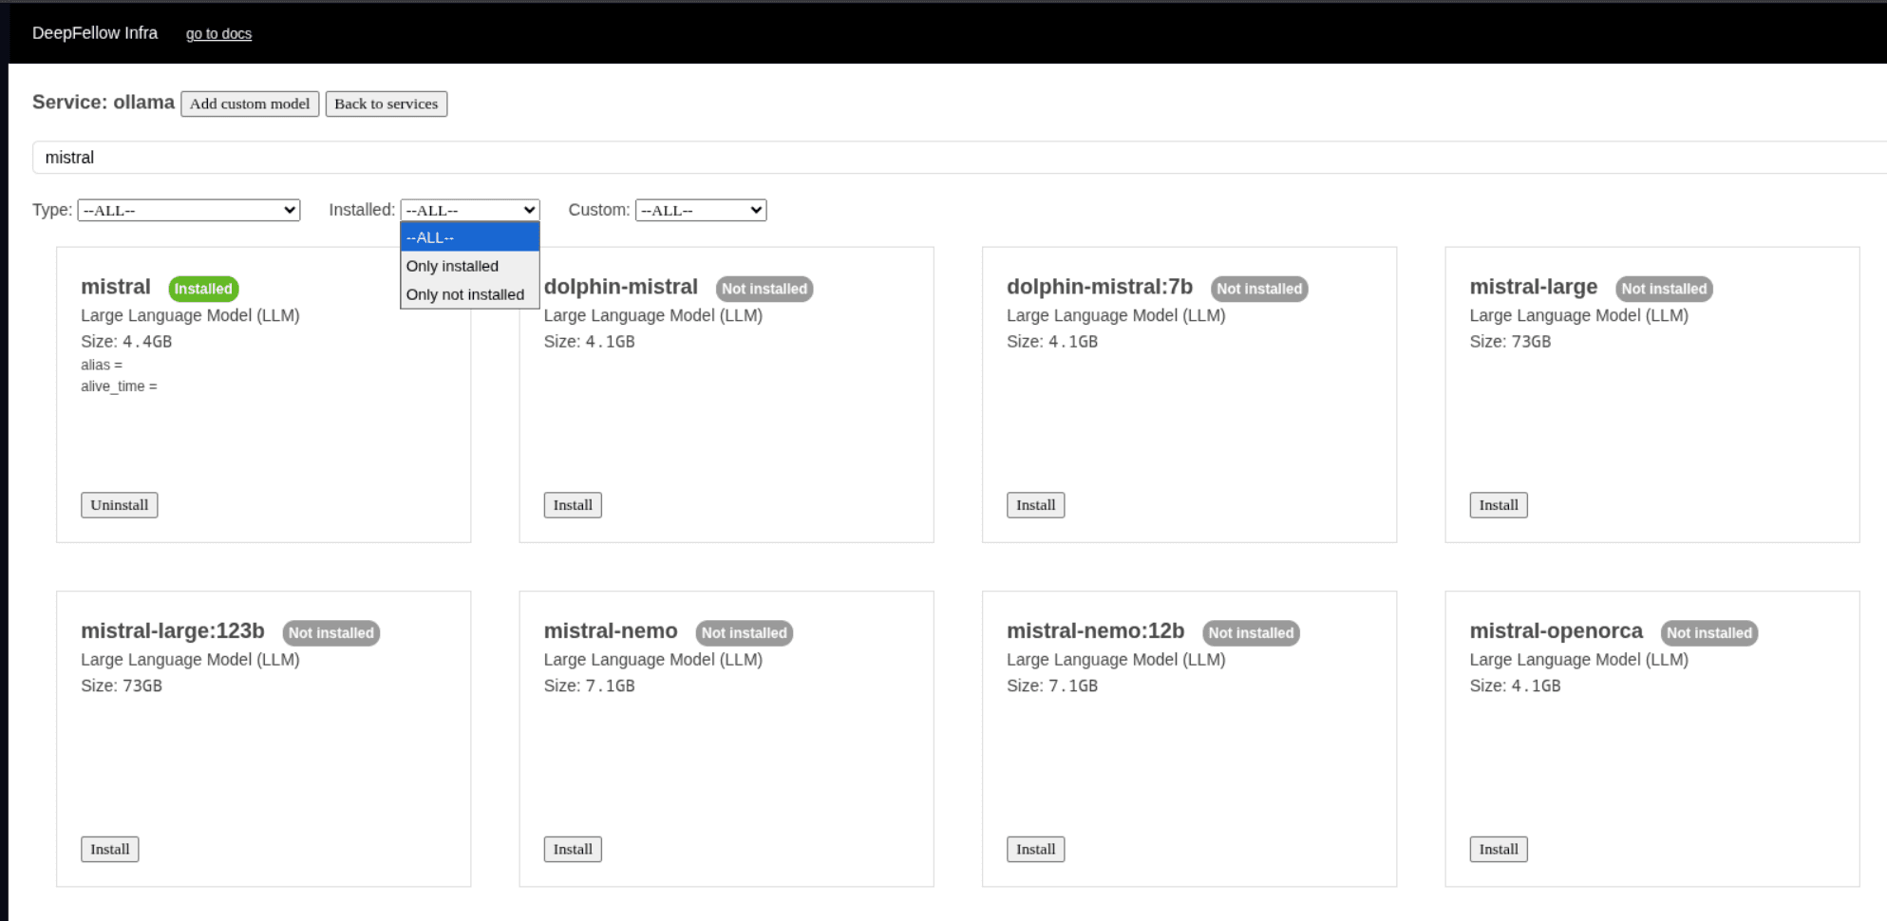The width and height of the screenshot is (1887, 921).
Task: Install the mistral-nemo:12b model
Action: point(1034,849)
